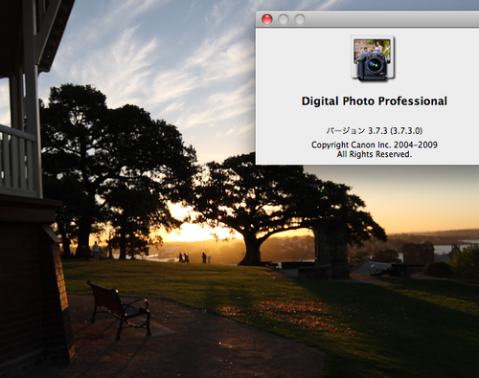
Task: Click the All Rights Reserved text
Action: [375, 154]
